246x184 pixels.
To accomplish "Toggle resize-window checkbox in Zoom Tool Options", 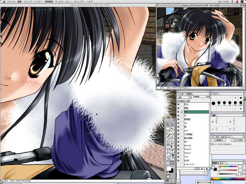I will pyautogui.click(x=212, y=144).
